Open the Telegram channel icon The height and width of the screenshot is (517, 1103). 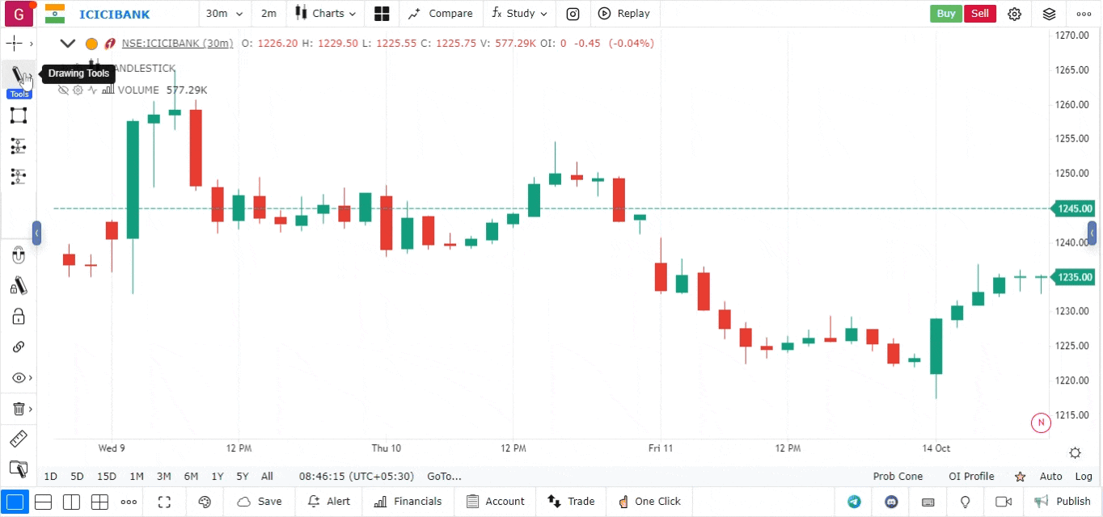click(854, 502)
